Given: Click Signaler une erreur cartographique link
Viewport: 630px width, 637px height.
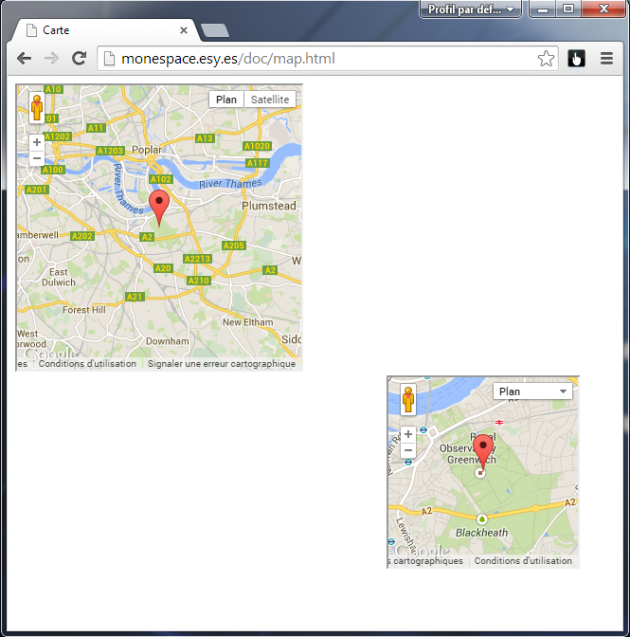Looking at the screenshot, I should point(222,364).
